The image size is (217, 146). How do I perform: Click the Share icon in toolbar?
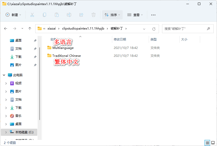click(81, 15)
